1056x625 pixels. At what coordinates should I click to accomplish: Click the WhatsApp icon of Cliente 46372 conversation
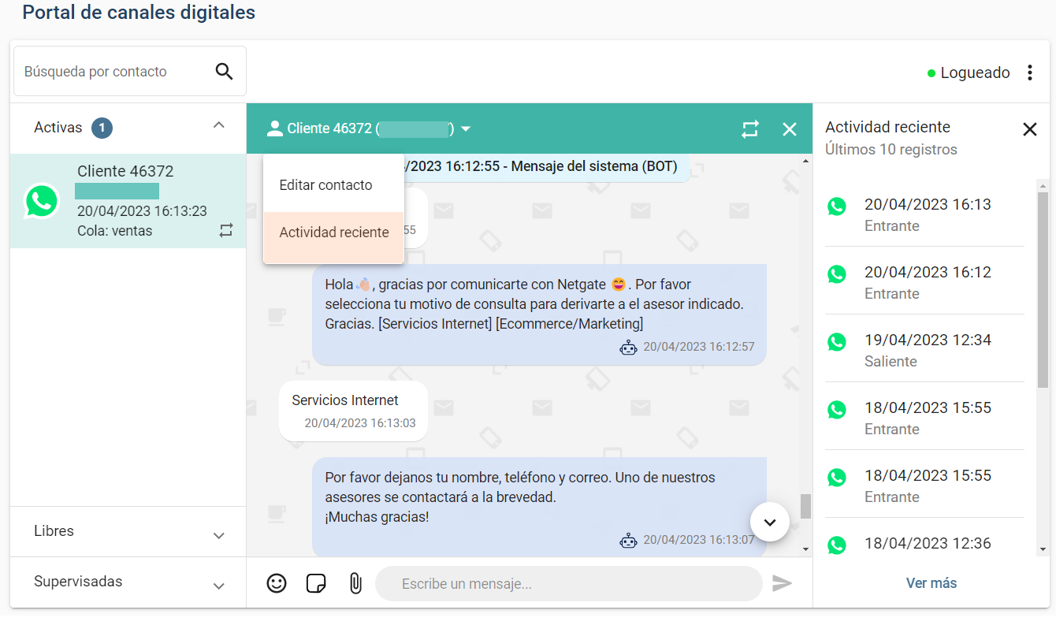[42, 201]
